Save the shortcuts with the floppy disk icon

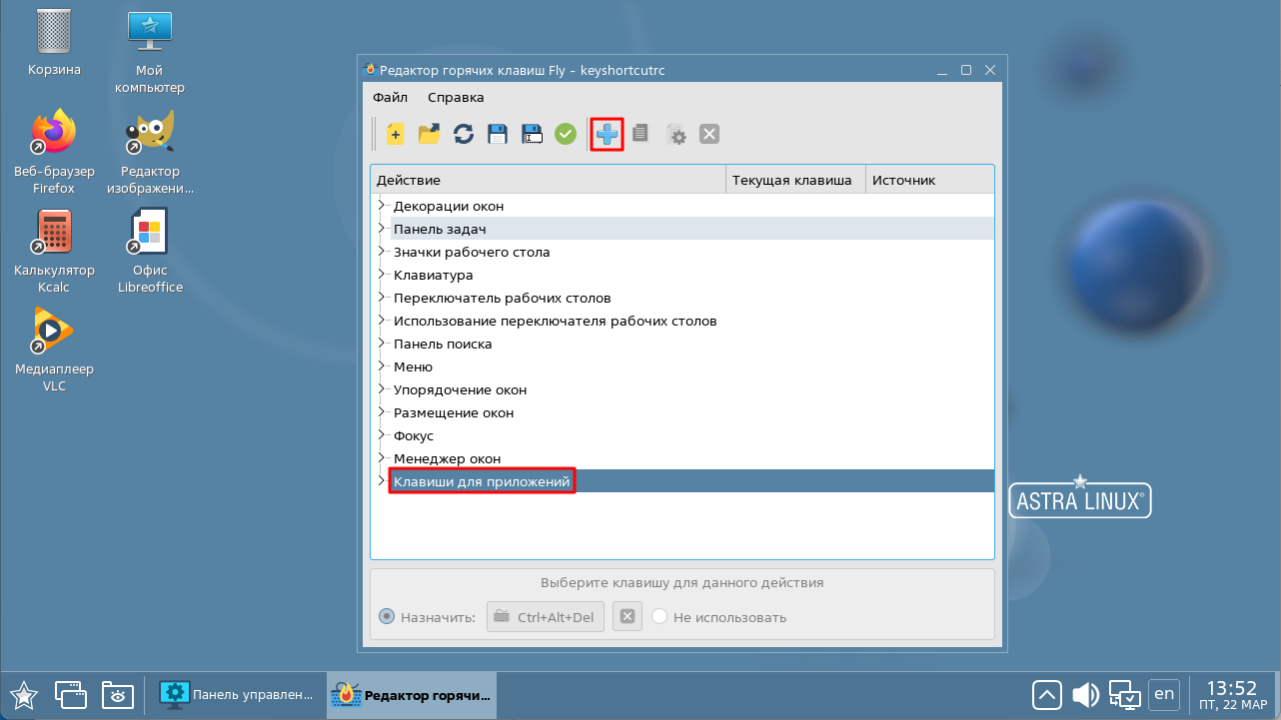(498, 134)
